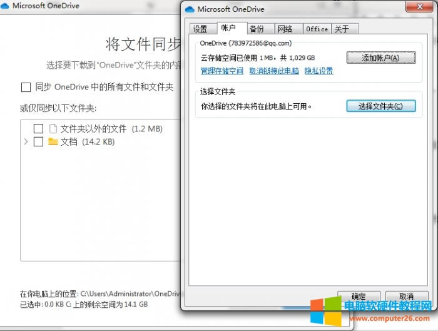Image resolution: width=438 pixels, height=331 pixels.
Task: Open the 管理存储空间 link
Action: (222, 71)
